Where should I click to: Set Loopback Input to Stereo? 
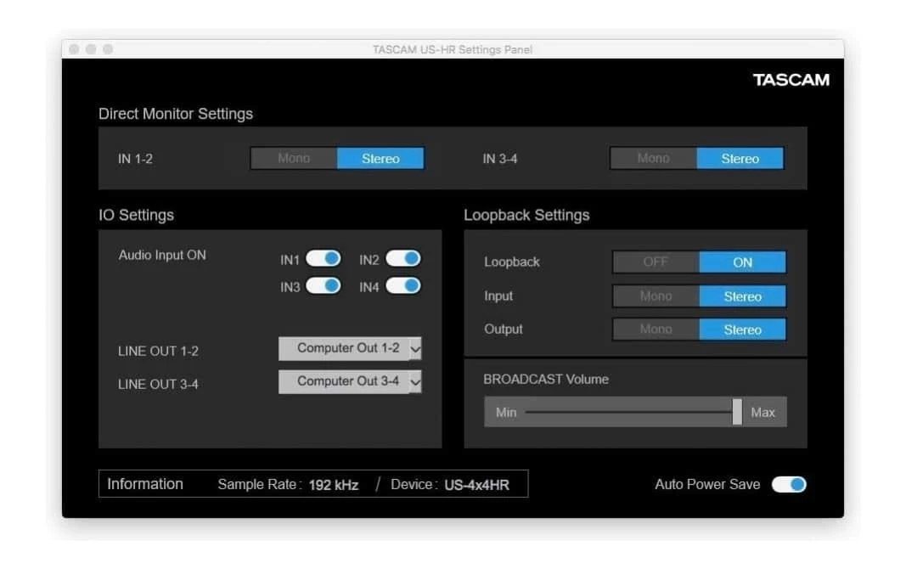[x=742, y=296]
